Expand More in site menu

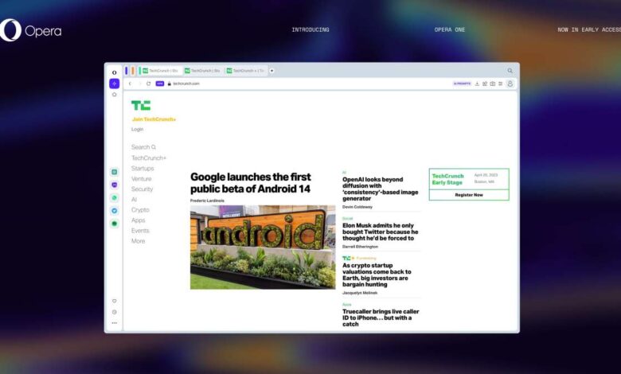[x=139, y=241]
